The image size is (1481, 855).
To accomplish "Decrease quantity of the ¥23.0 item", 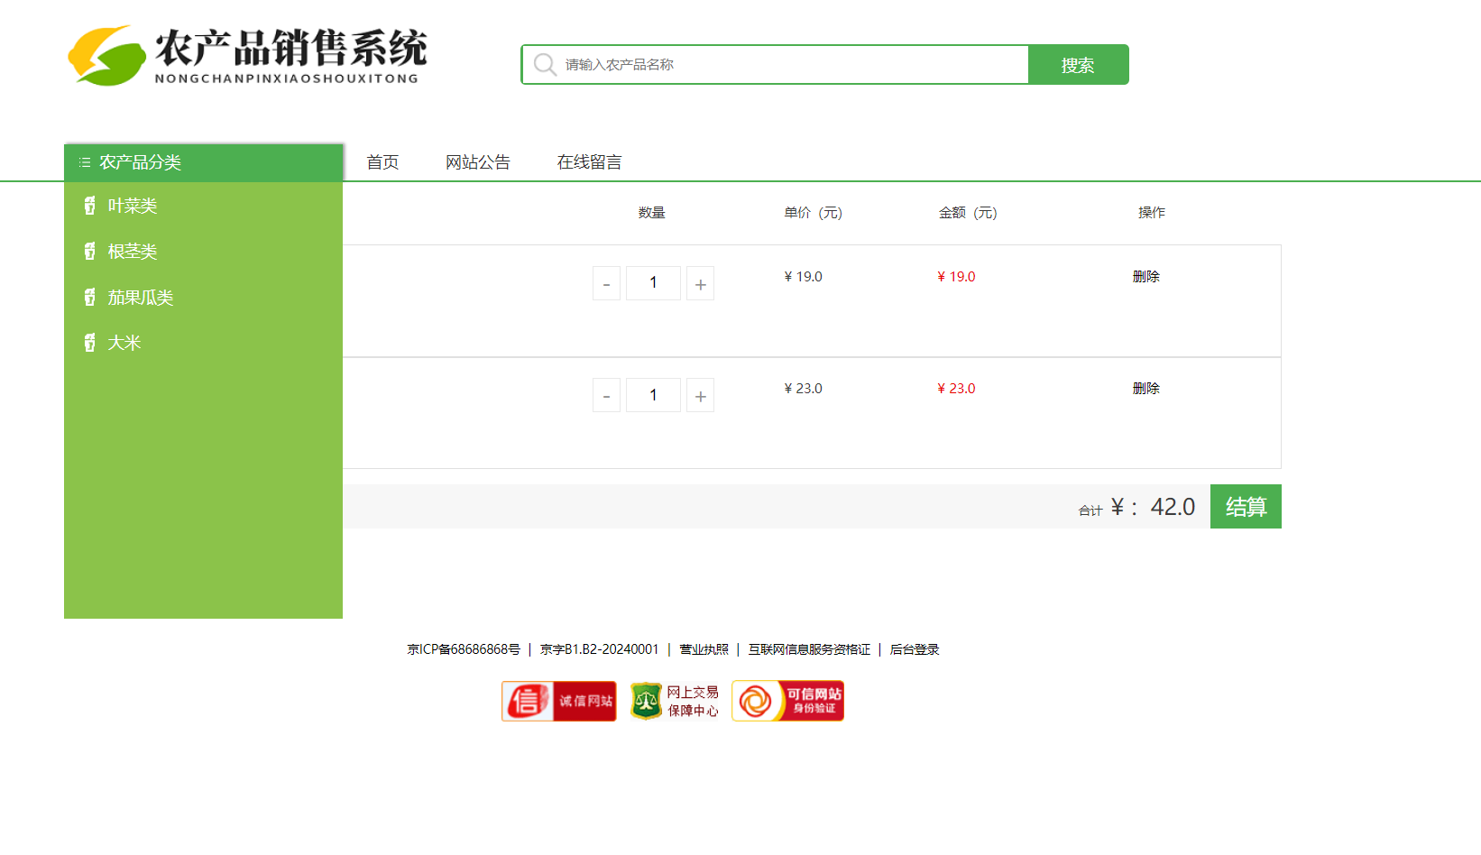I will [x=606, y=396].
